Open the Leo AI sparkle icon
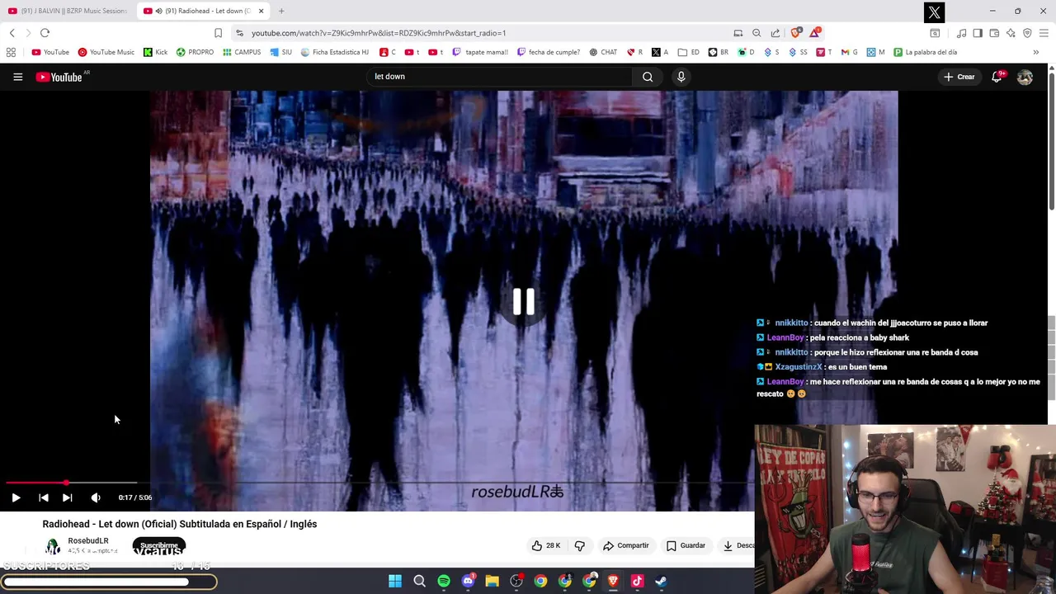 tap(1011, 33)
